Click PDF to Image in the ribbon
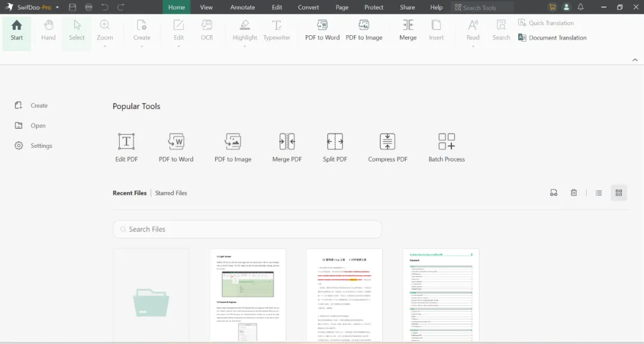The width and height of the screenshot is (644, 344). (x=364, y=31)
